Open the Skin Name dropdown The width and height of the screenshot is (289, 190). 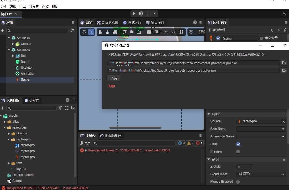(x=261, y=129)
